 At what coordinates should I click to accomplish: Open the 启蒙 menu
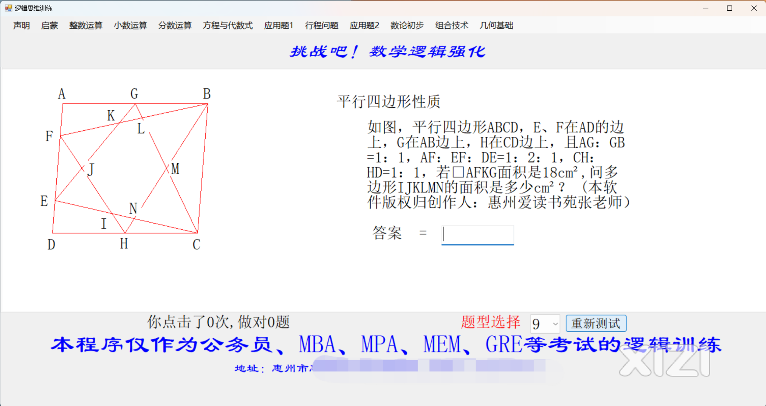coord(49,25)
